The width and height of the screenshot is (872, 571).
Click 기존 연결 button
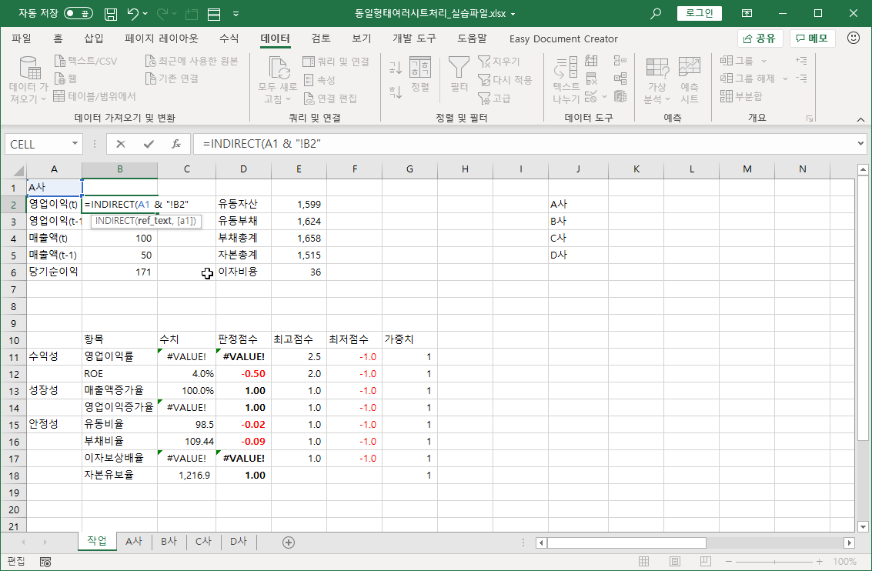click(x=172, y=78)
